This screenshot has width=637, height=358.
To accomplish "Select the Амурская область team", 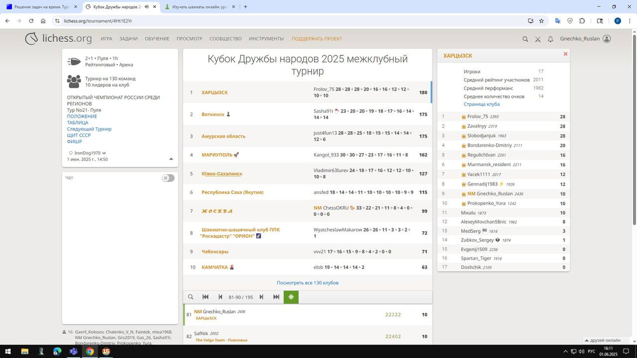I will coord(223,136).
